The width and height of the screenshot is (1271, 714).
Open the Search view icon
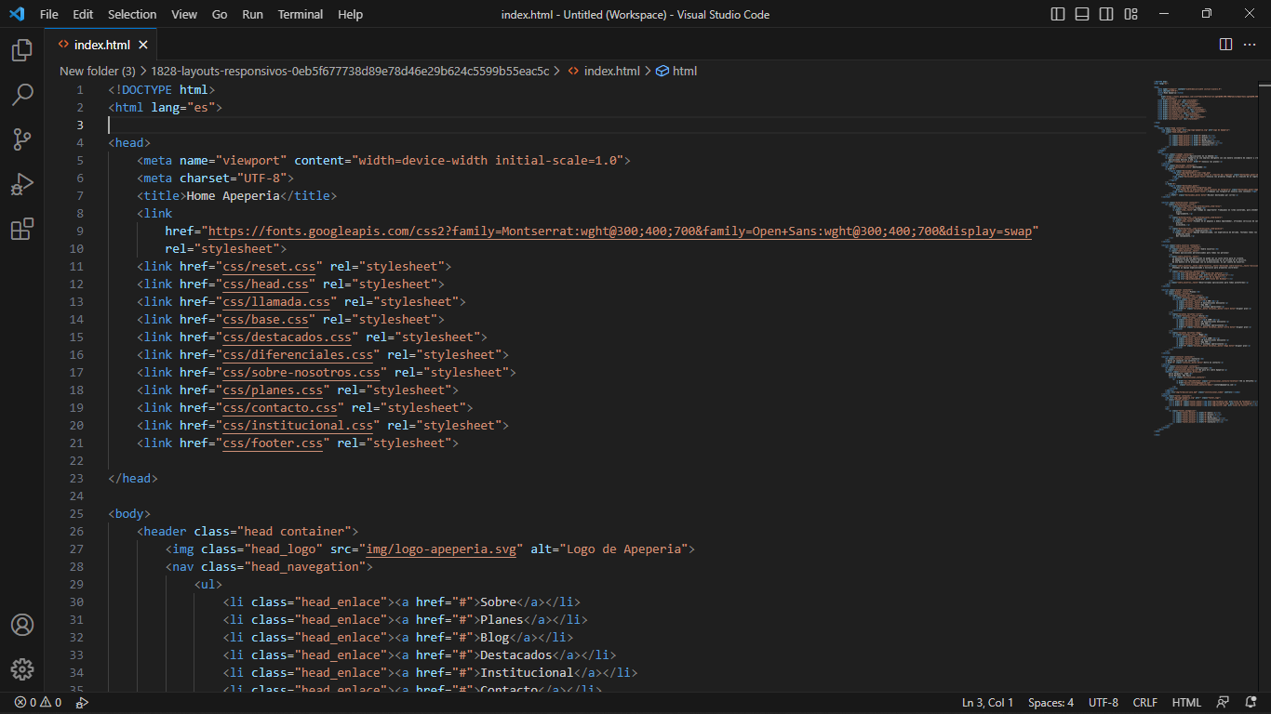coord(22,95)
